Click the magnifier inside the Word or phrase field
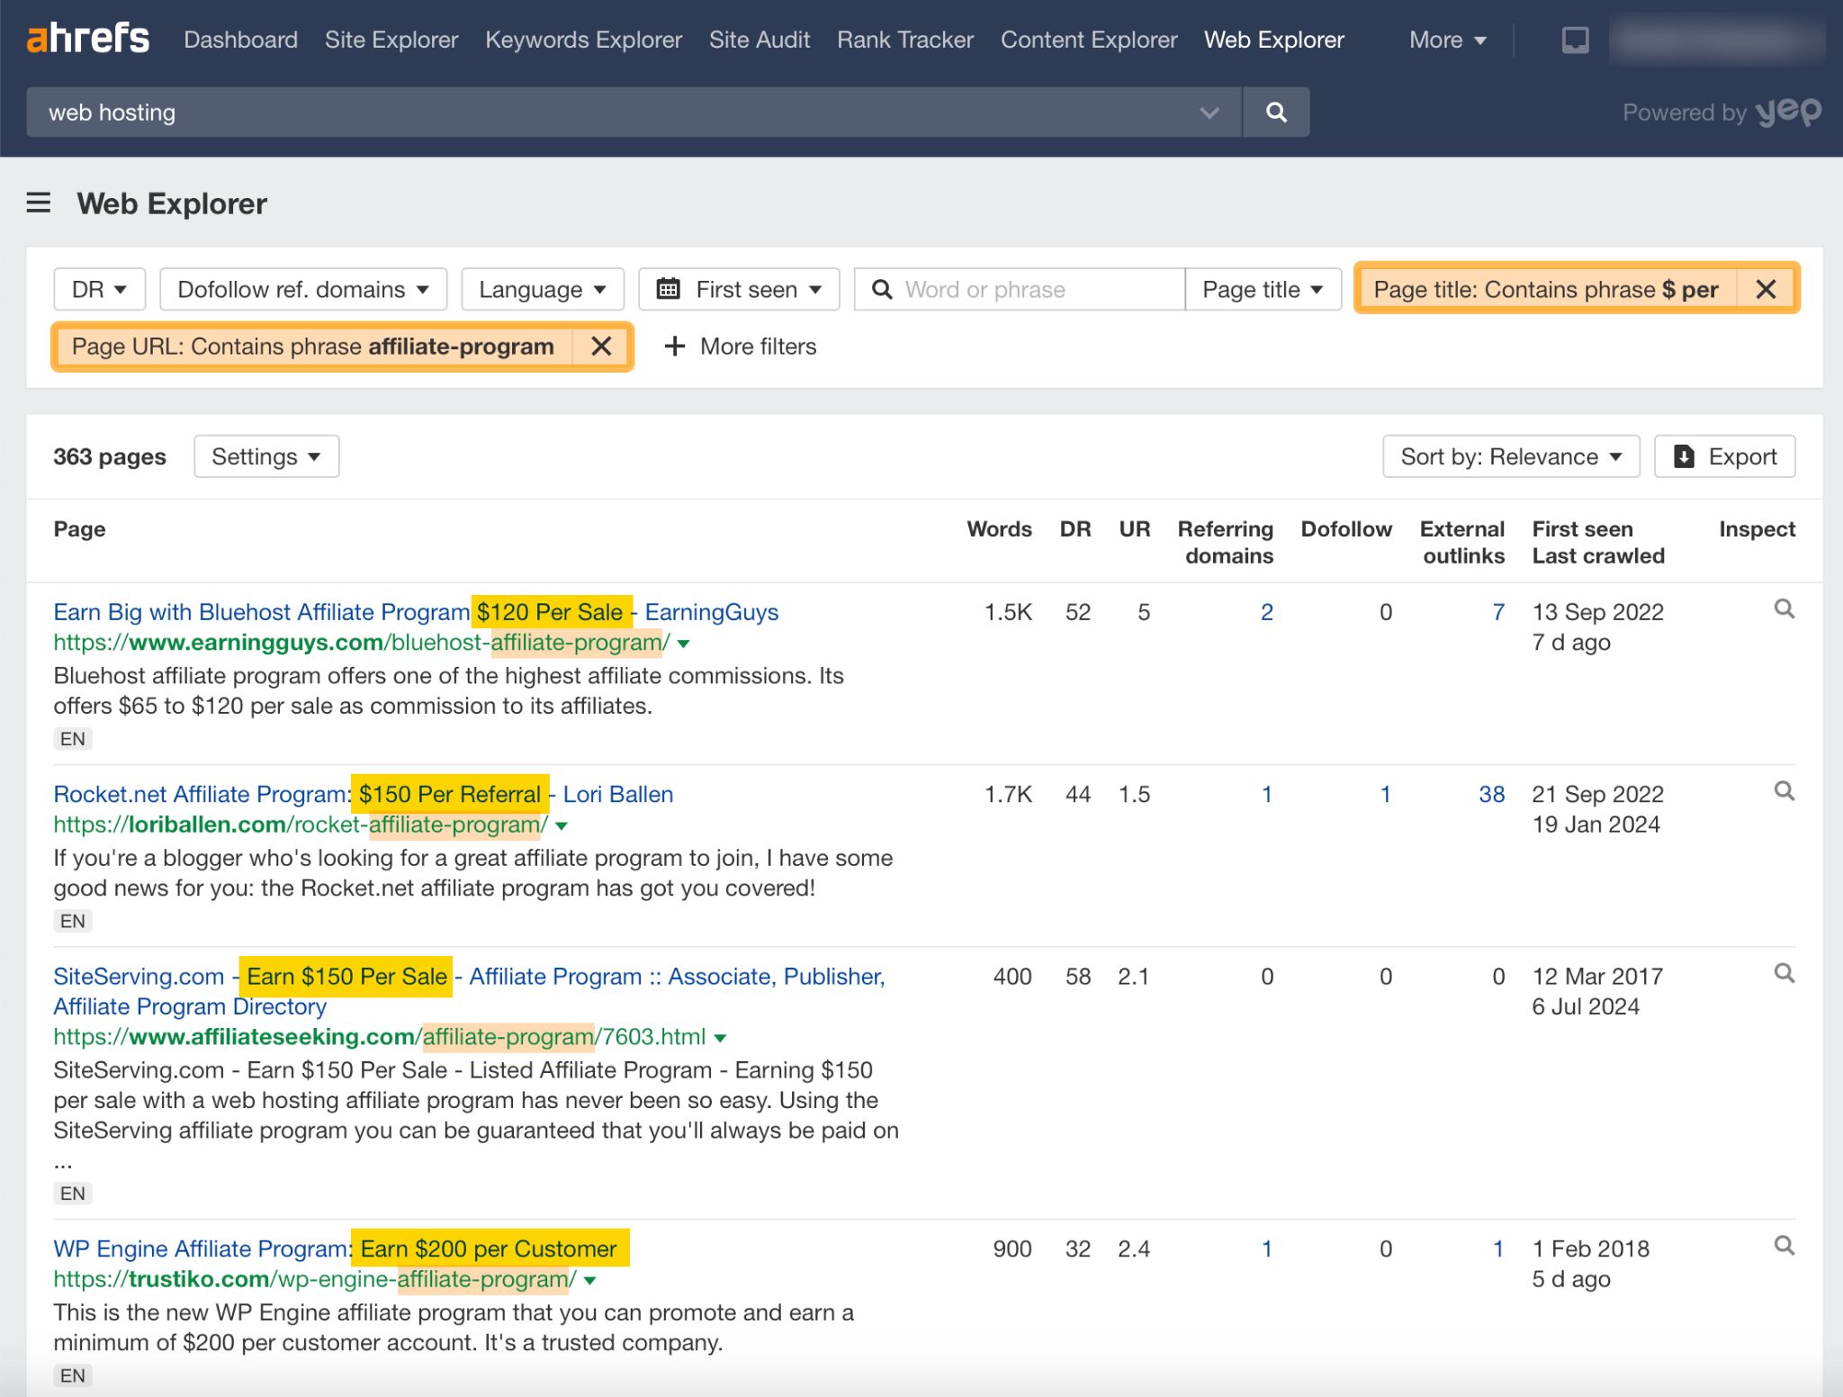The image size is (1843, 1397). pos(882,289)
